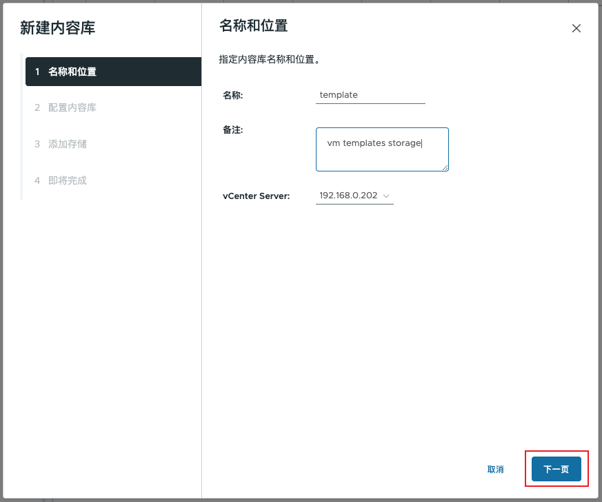Click the 下一页 next button
Image resolution: width=602 pixels, height=502 pixels.
point(556,469)
